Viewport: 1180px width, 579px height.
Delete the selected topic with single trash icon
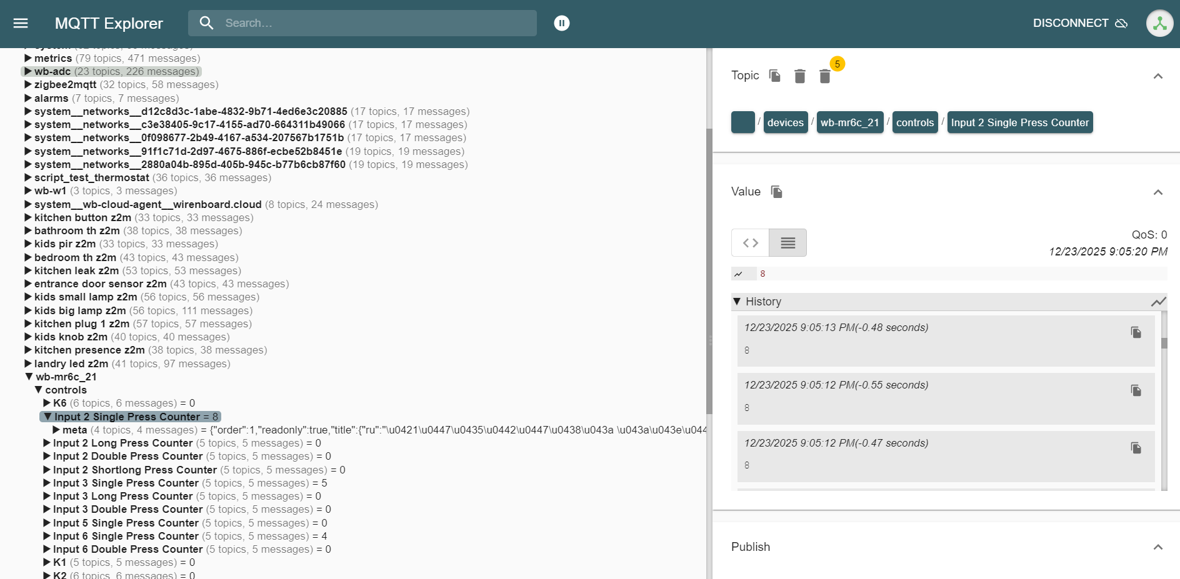point(799,76)
